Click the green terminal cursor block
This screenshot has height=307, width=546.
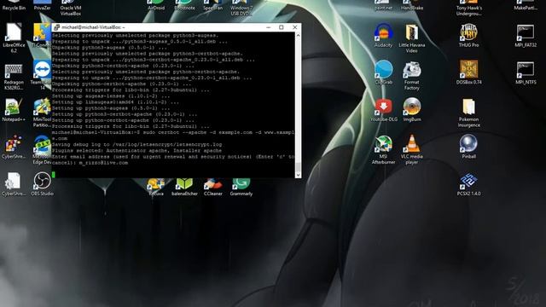(x=53, y=175)
